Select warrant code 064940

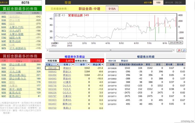tap(52, 78)
